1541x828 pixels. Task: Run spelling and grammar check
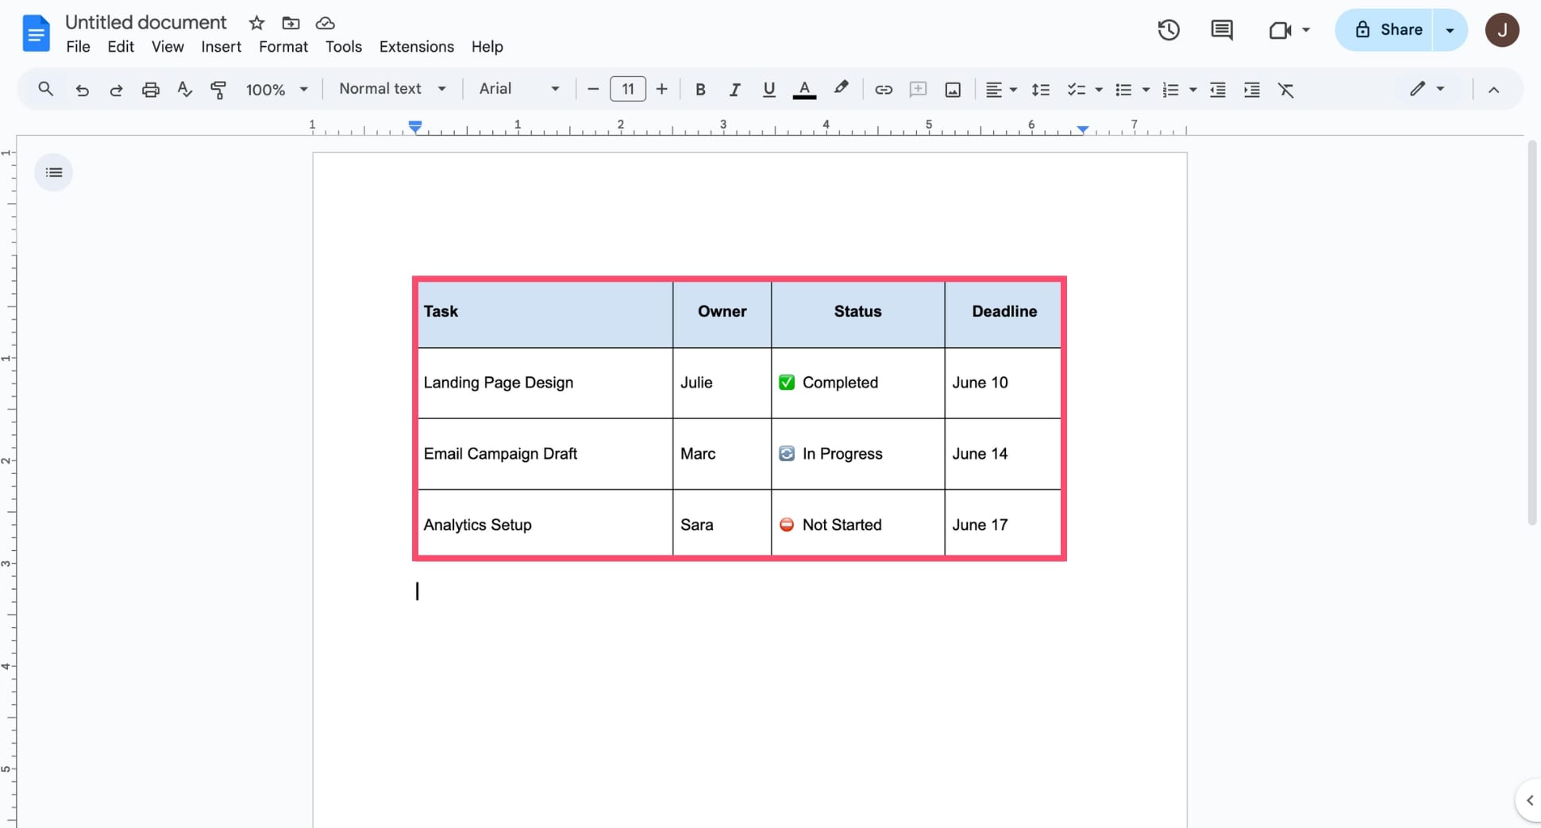184,89
